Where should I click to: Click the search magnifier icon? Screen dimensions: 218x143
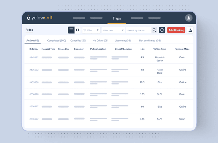pyautogui.click(x=154, y=30)
